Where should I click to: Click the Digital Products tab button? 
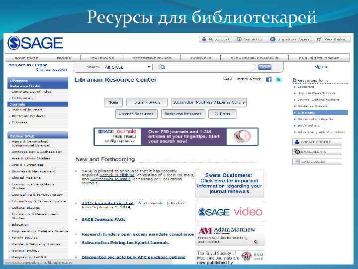click(x=147, y=102)
